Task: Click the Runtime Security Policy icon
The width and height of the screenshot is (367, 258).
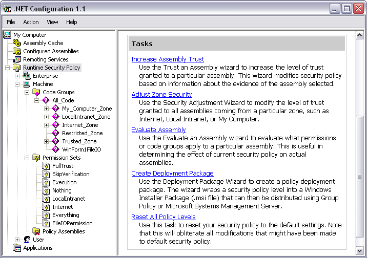Action: click(x=17, y=68)
